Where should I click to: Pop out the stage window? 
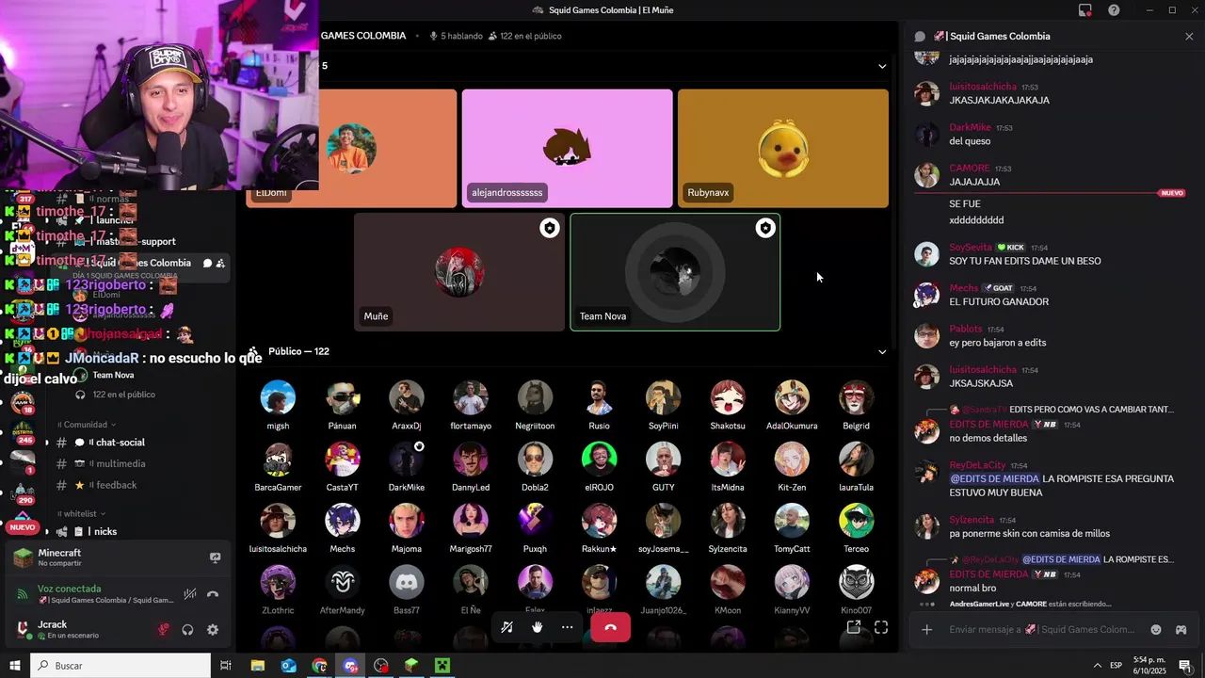click(854, 627)
